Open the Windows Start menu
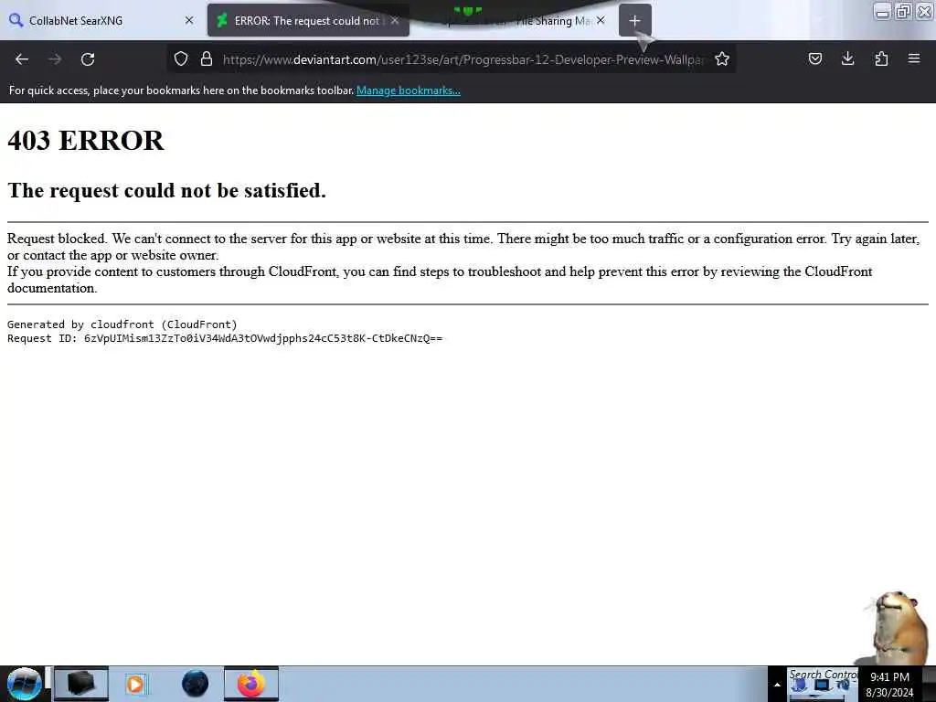936x702 pixels. 24,684
